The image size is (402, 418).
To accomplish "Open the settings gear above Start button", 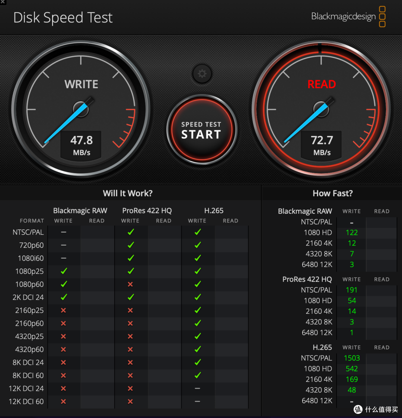I will click(202, 74).
